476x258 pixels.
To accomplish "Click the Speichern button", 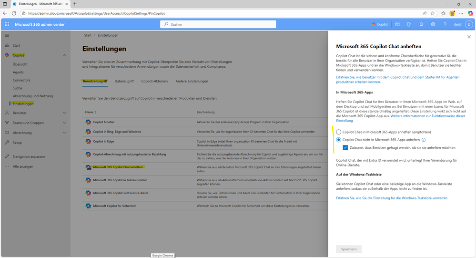I will pos(349,249).
